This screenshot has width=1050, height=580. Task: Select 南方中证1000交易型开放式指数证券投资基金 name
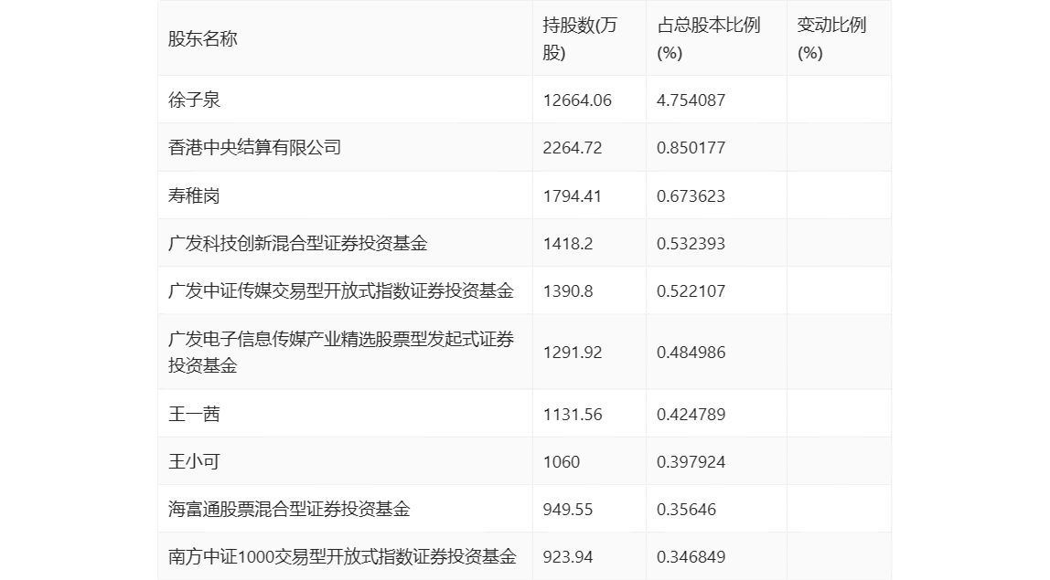coord(343,556)
